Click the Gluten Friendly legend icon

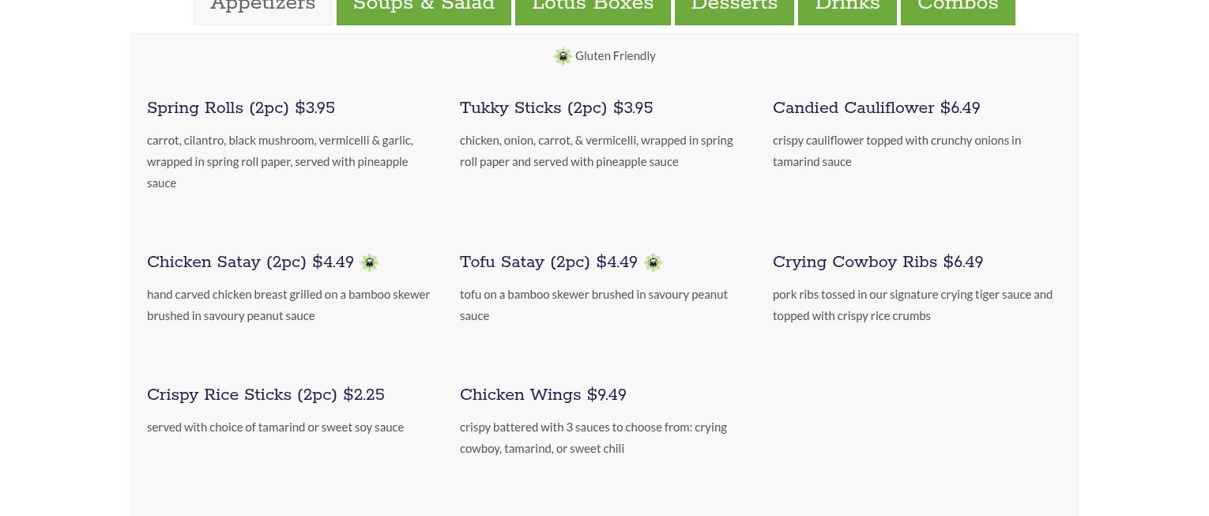(x=563, y=56)
